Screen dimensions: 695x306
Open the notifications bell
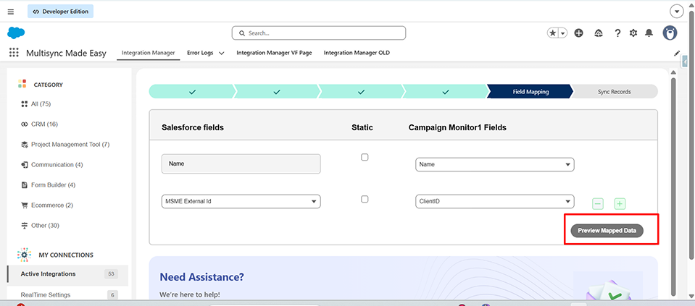649,33
